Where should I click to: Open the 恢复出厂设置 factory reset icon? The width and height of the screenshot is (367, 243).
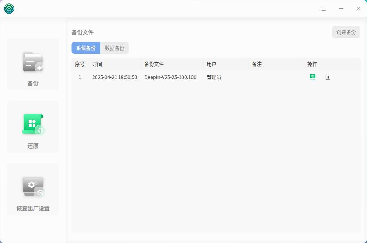coord(33,187)
